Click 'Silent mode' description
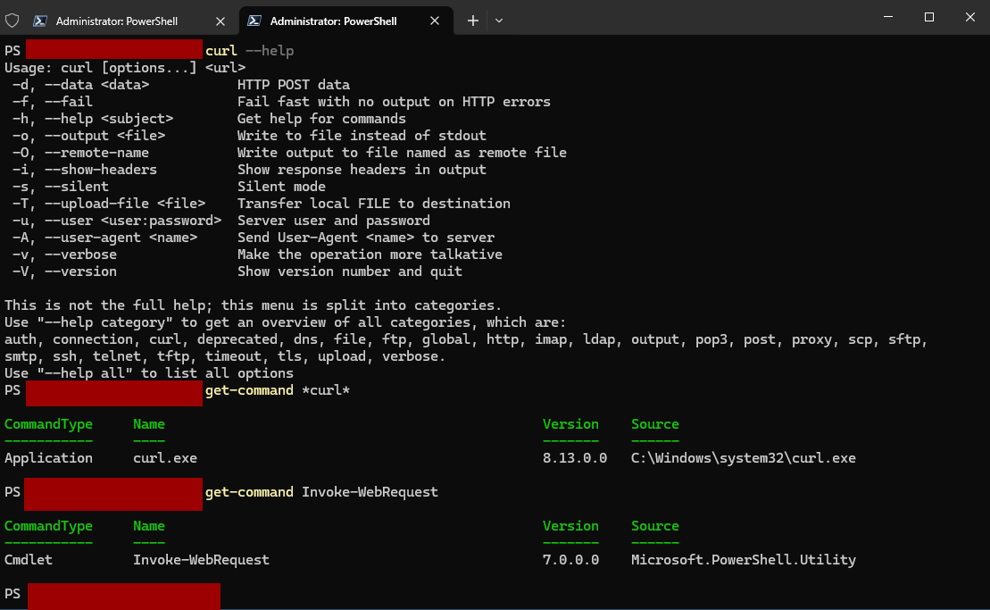The image size is (990, 610). tap(281, 187)
